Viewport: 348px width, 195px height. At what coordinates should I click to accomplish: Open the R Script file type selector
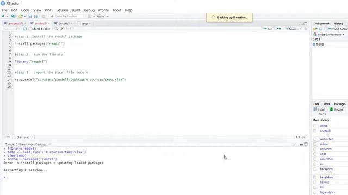tap(301, 137)
